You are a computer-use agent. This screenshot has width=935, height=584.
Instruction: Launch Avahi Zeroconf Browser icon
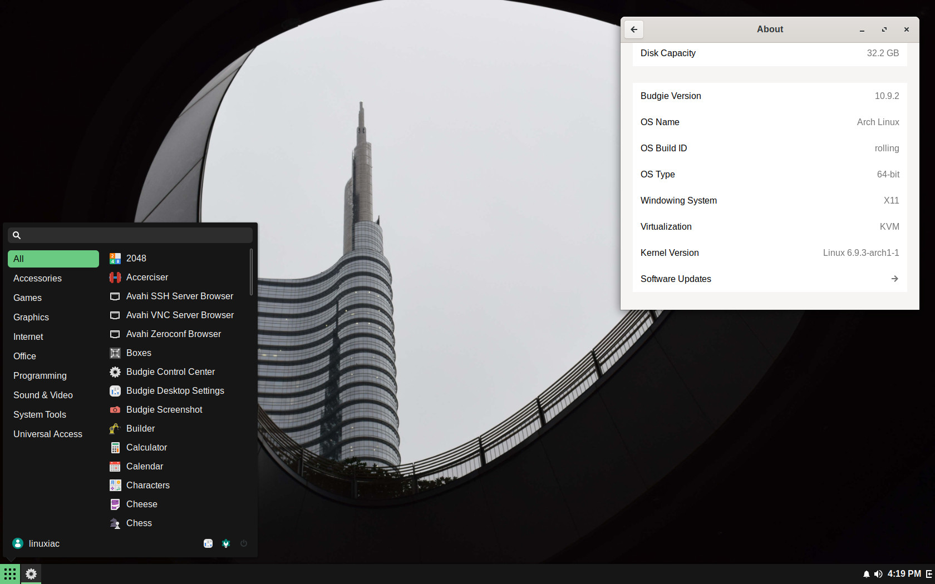click(x=115, y=334)
